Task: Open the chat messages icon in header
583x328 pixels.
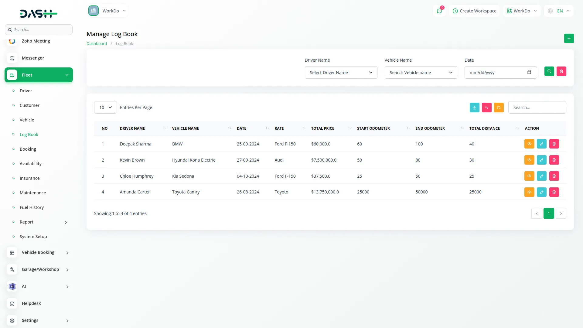Action: click(439, 11)
